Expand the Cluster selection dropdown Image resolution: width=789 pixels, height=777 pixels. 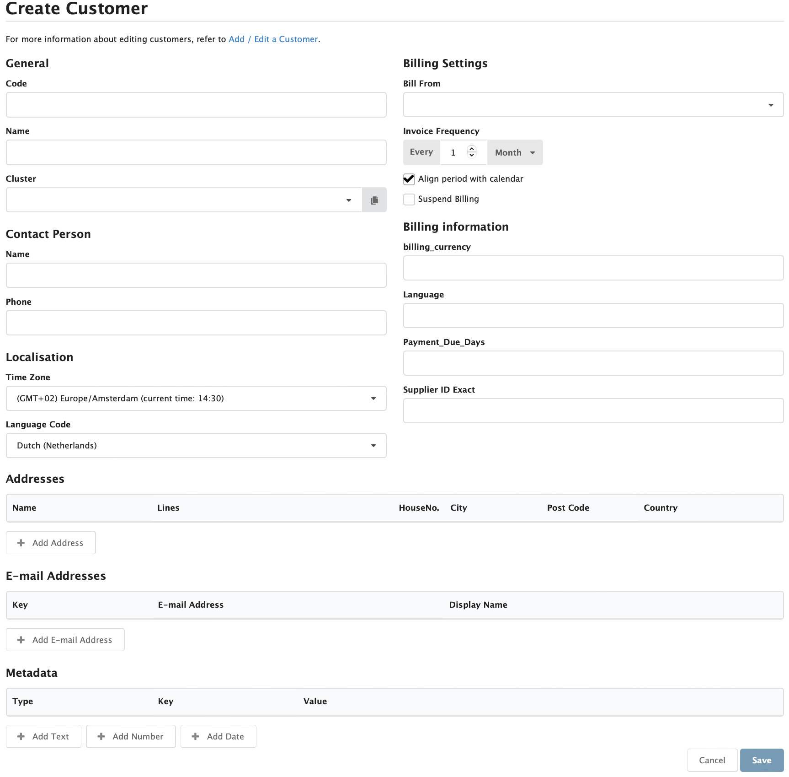[348, 200]
